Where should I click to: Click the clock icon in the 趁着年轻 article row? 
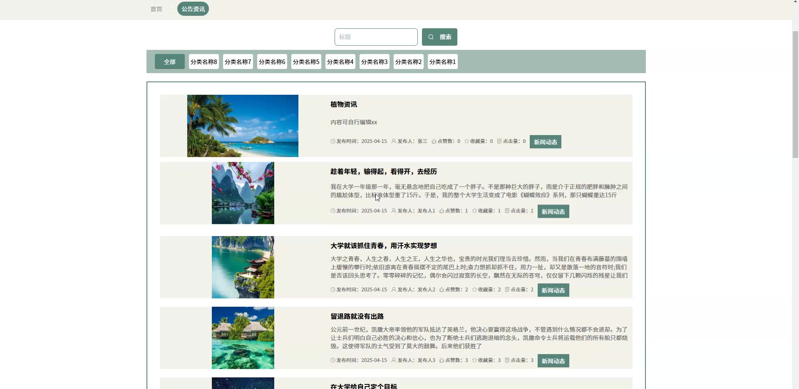point(333,211)
